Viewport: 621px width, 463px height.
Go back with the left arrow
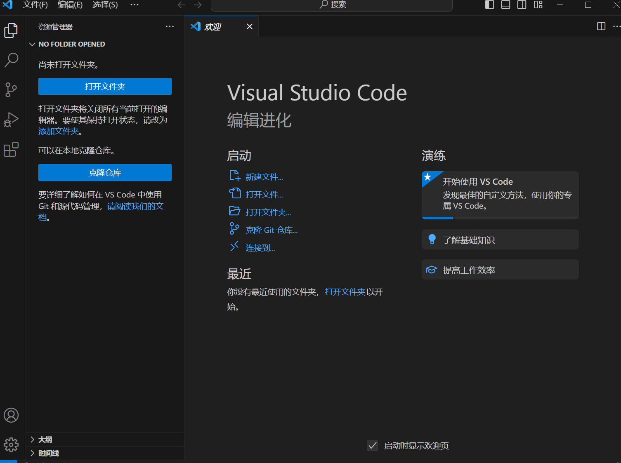[x=182, y=5]
